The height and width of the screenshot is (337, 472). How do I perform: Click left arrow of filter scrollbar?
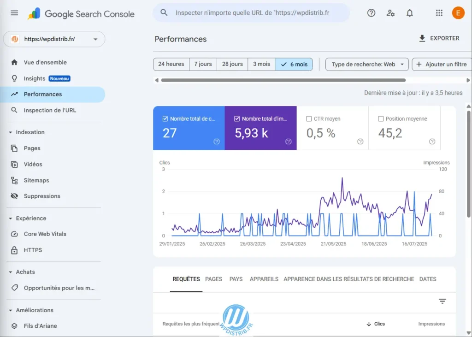(x=157, y=80)
